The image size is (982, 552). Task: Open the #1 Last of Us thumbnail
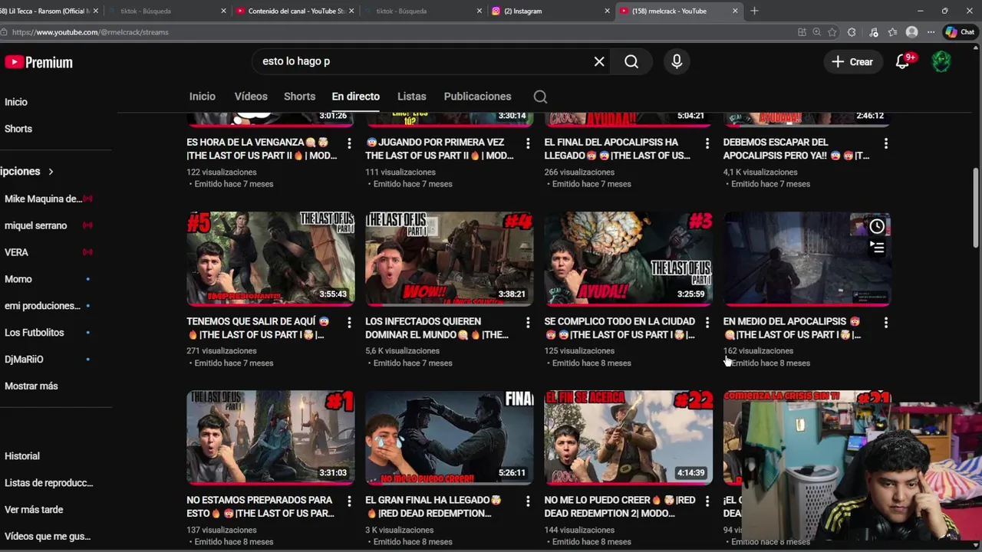[x=271, y=438]
